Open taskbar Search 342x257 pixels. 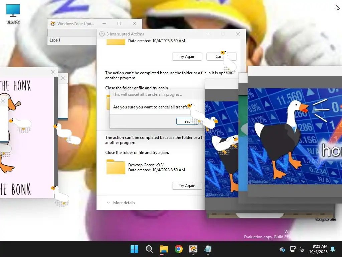pos(149,249)
